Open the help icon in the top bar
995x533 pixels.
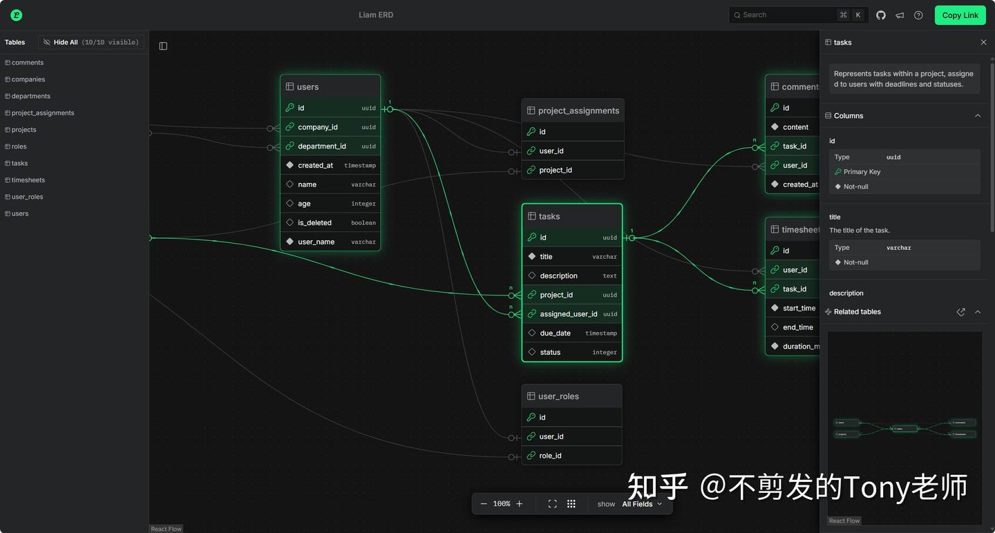click(918, 14)
